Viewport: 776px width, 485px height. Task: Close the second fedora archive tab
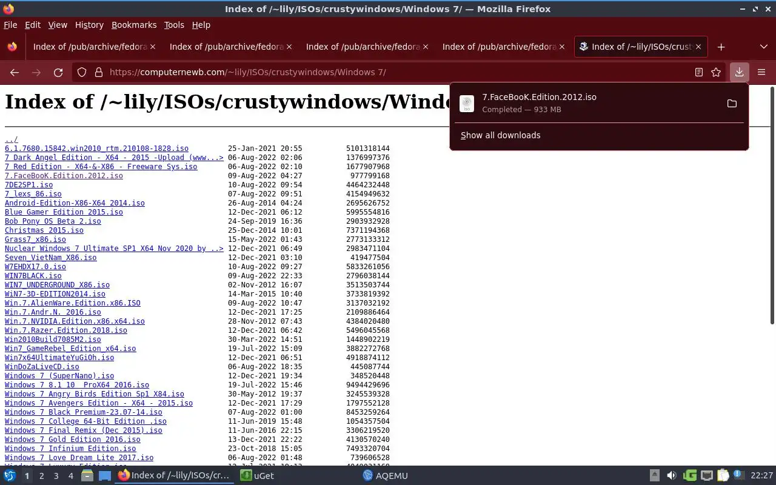289,47
